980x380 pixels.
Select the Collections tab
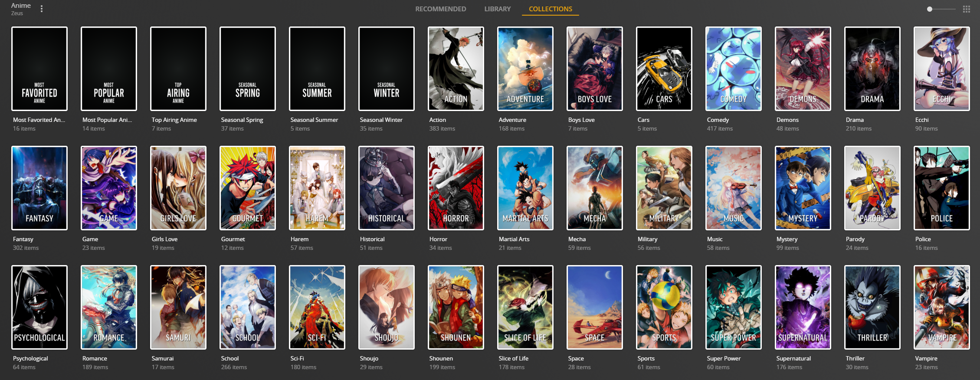(x=550, y=9)
